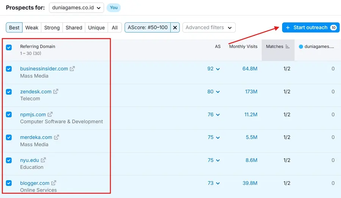Expand AS 75 score for nyu.edu

214,161
